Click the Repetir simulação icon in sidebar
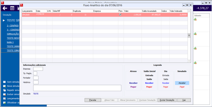212x107 pixels. pos(5,90)
